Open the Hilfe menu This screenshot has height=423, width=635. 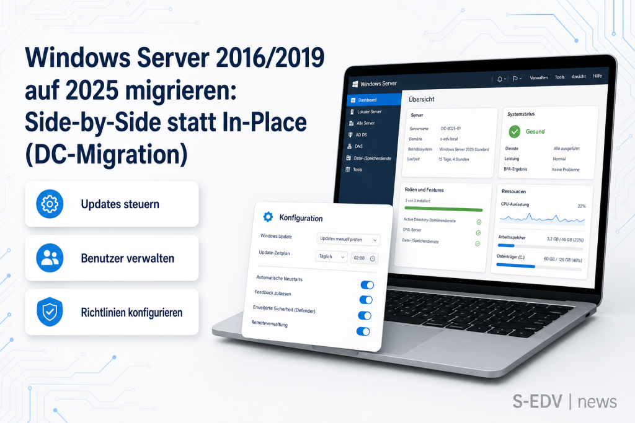tap(597, 76)
